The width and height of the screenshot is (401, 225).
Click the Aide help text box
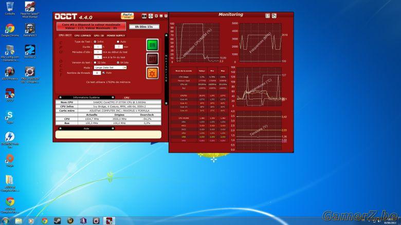(x=108, y=135)
